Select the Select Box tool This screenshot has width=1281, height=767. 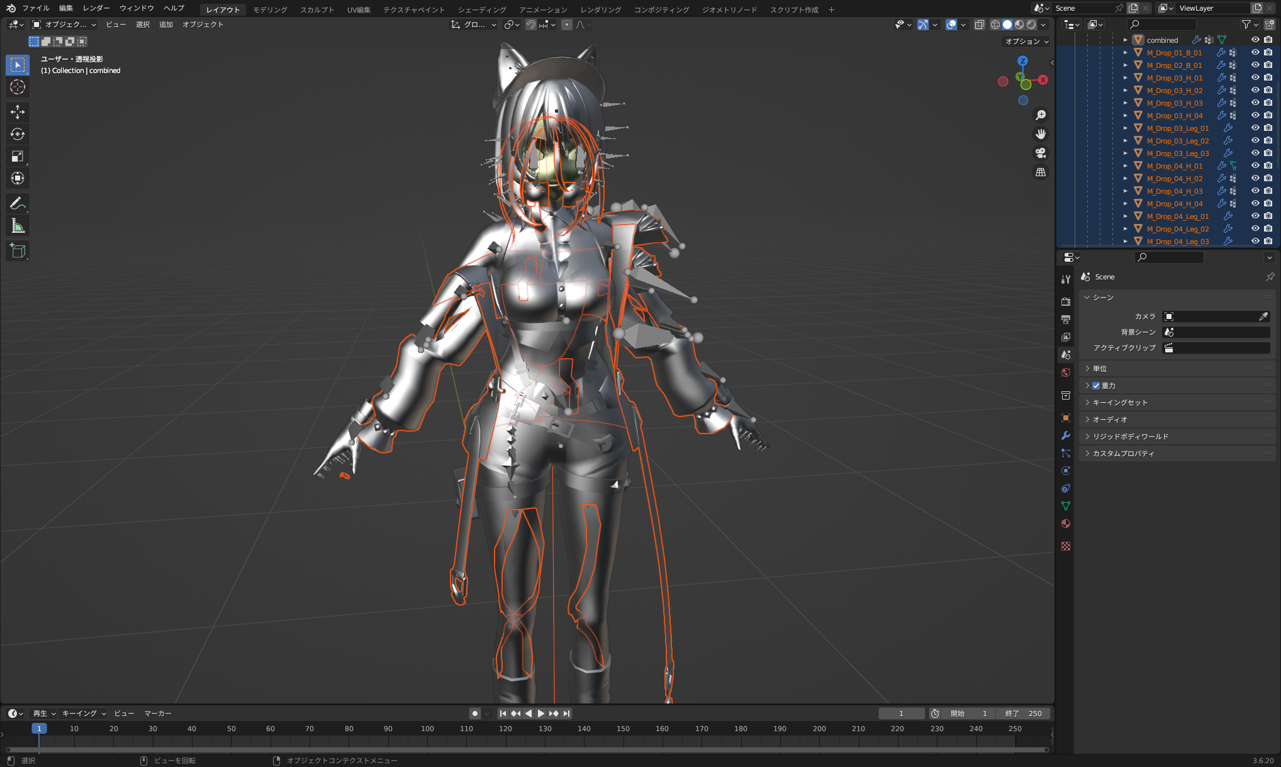point(18,65)
